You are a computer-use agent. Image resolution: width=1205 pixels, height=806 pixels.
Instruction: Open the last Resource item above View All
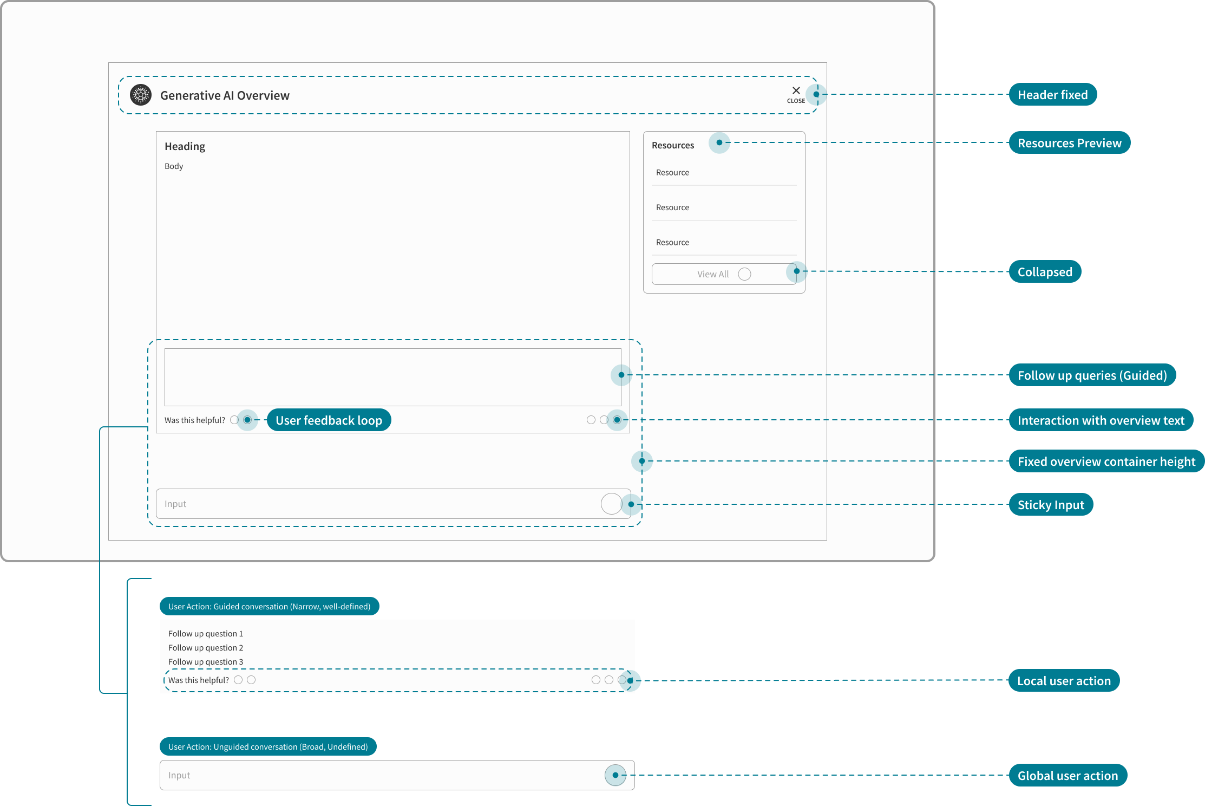724,242
